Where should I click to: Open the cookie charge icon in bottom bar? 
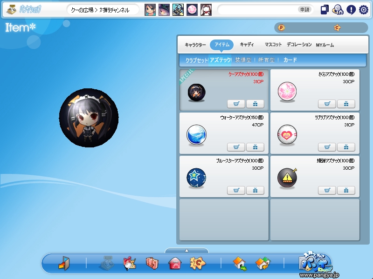197,263
